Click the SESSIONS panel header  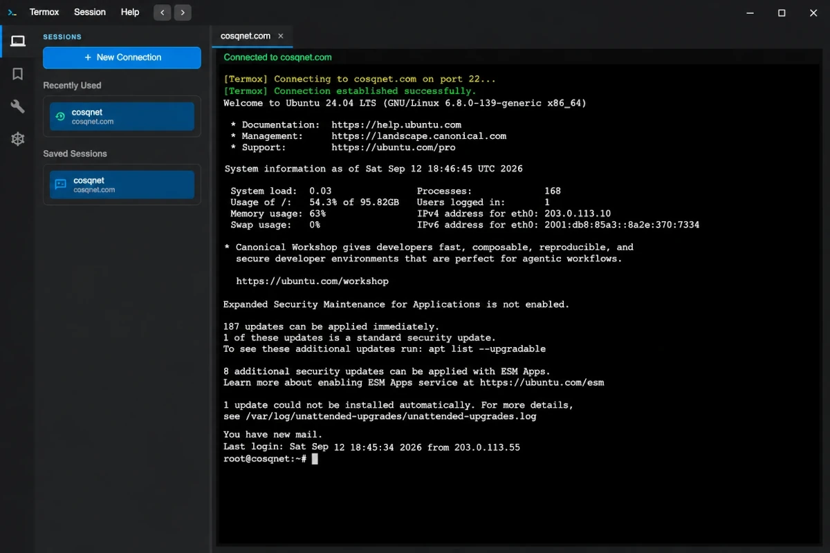(x=62, y=37)
